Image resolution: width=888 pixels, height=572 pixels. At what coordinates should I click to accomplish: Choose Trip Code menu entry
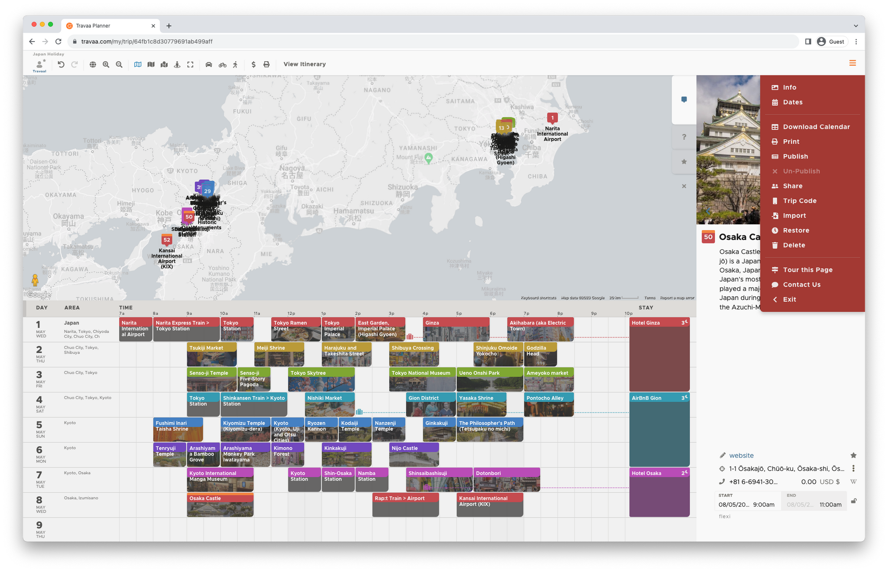click(799, 201)
